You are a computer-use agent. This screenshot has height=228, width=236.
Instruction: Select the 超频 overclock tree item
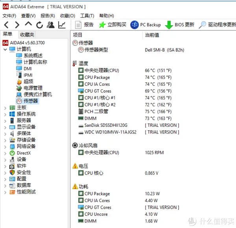[x=25, y=82]
